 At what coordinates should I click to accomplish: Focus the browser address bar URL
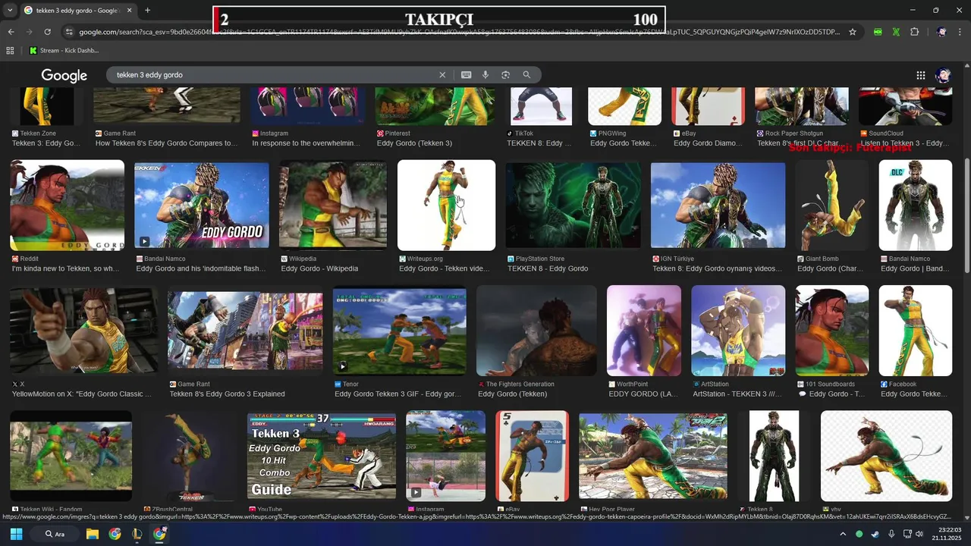click(459, 32)
